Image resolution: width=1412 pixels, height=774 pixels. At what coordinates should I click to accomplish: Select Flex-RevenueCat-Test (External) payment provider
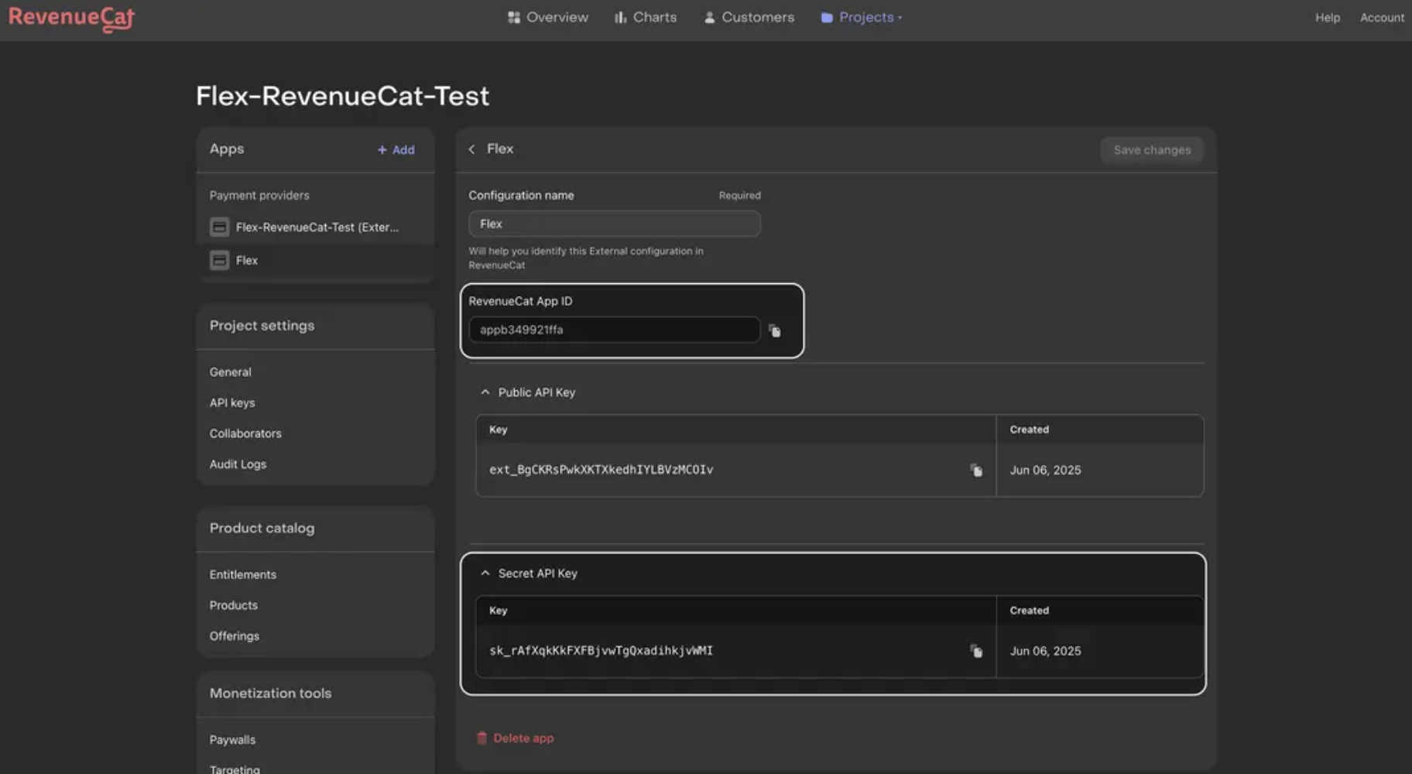pyautogui.click(x=315, y=227)
